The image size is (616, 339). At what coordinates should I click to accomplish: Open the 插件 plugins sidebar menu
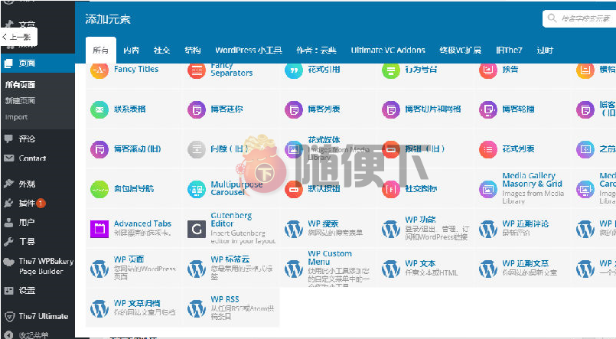(x=27, y=204)
